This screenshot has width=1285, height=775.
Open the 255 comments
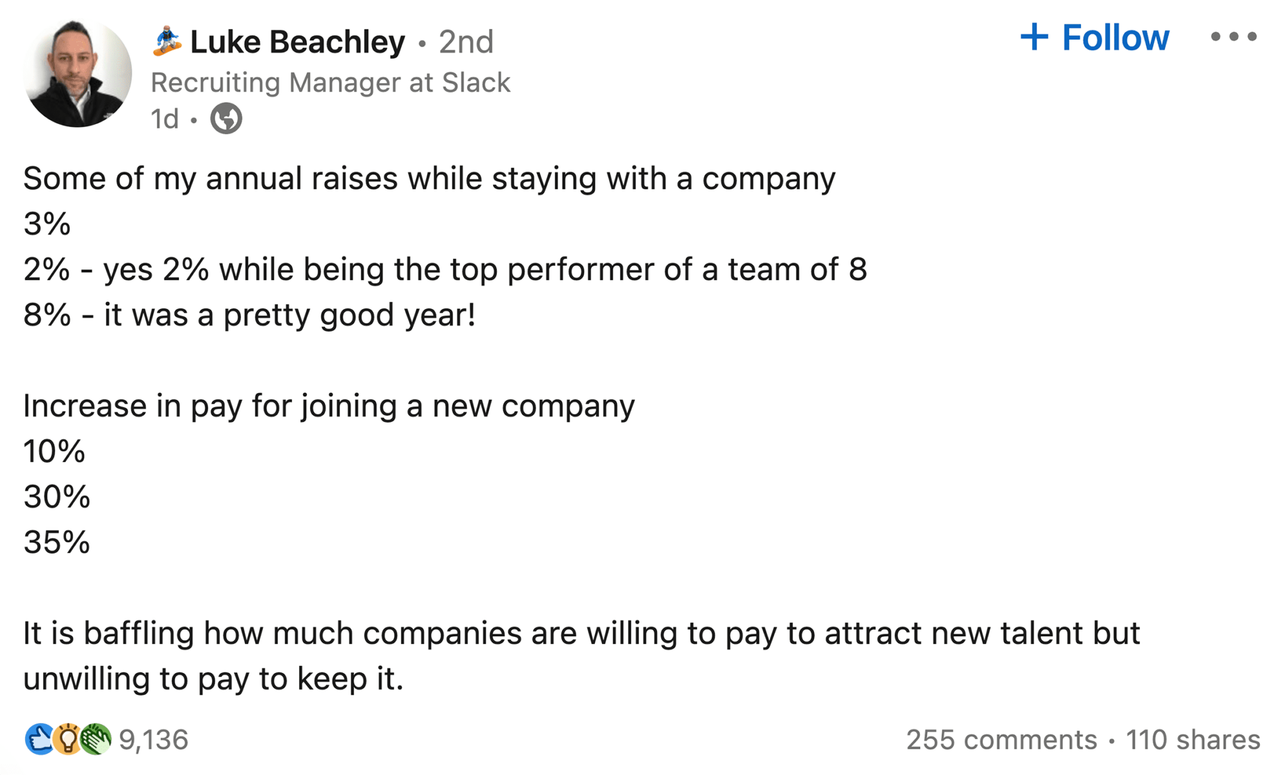1001,740
